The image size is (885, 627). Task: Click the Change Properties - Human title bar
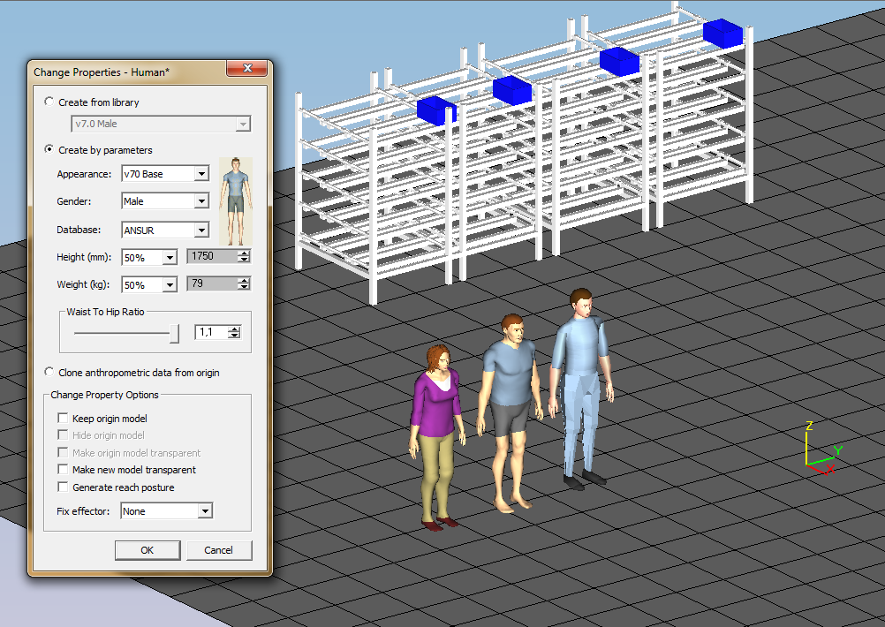coord(129,72)
